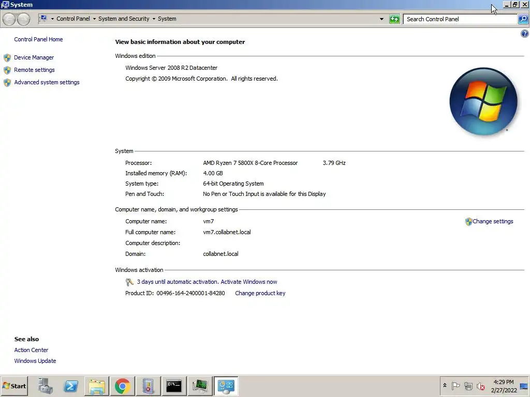Click the muted volume tray icon
The image size is (530, 397).
point(480,386)
